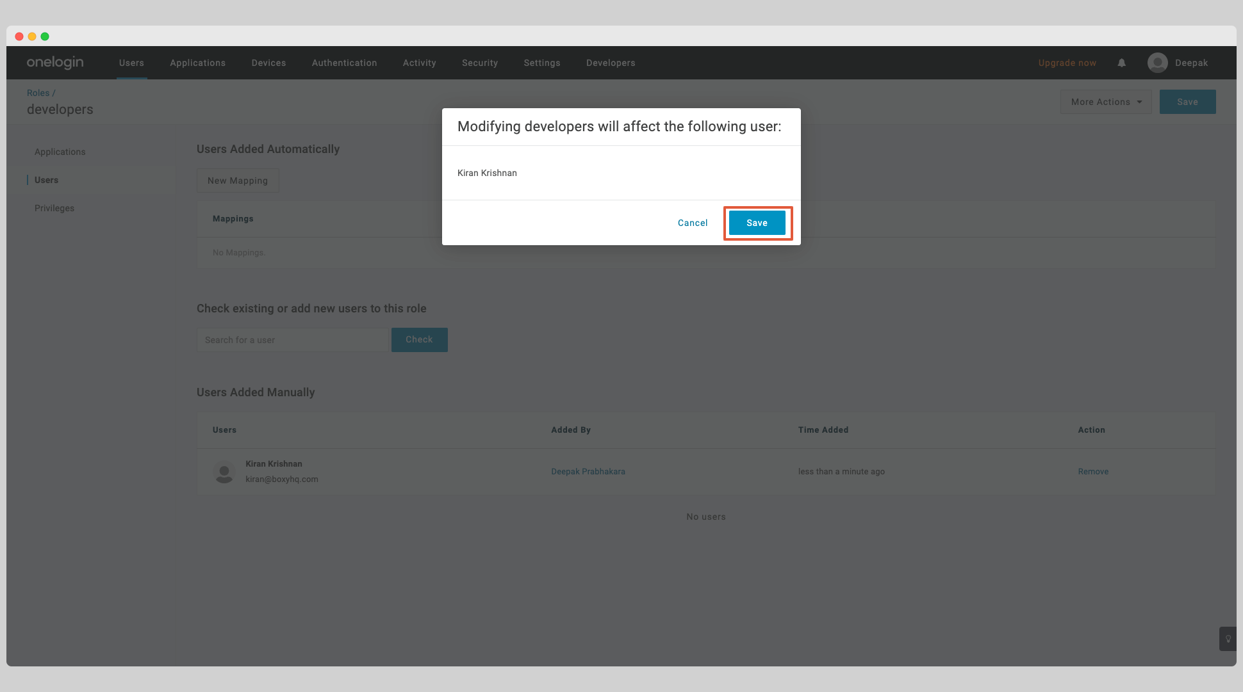
Task: Click the Deepak profile avatar
Action: pyautogui.click(x=1157, y=63)
